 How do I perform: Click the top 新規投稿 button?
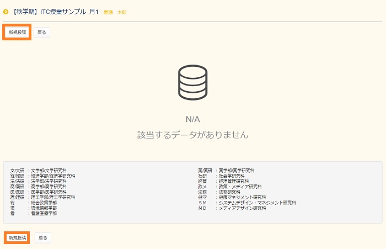pyautogui.click(x=17, y=32)
